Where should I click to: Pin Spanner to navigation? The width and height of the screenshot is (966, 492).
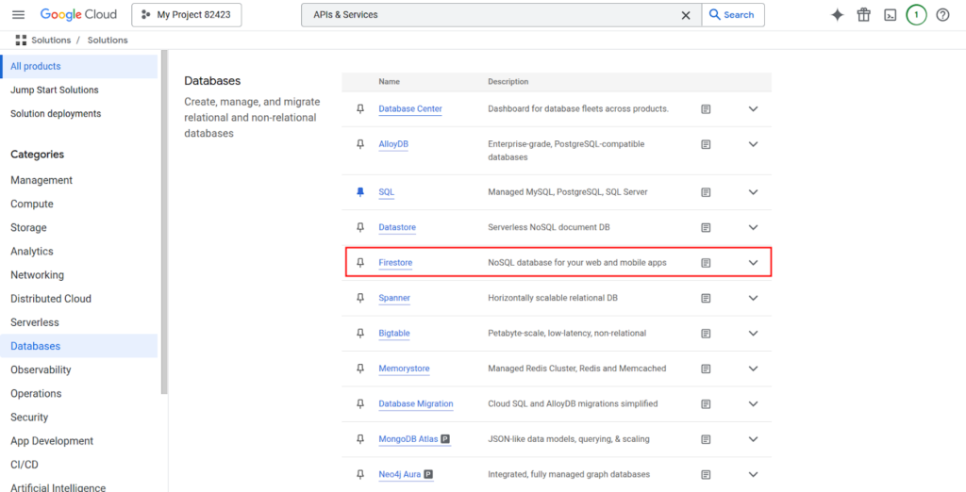tap(360, 298)
